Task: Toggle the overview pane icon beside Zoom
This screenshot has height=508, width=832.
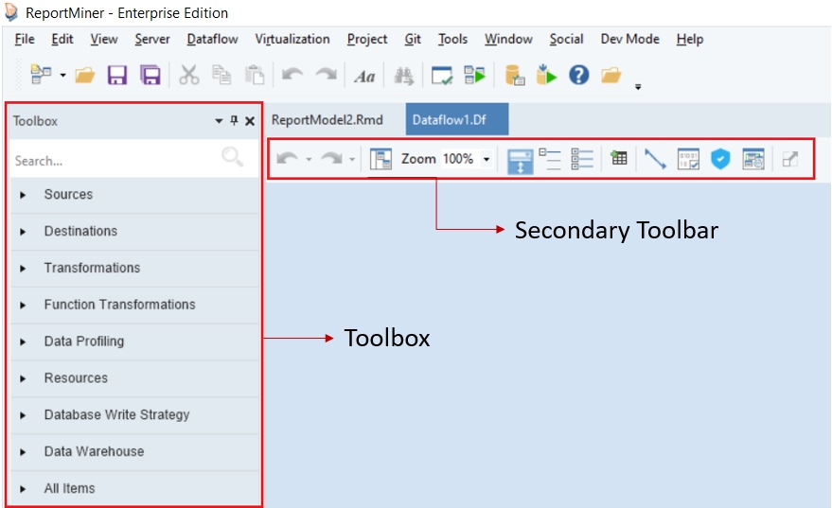Action: click(381, 159)
